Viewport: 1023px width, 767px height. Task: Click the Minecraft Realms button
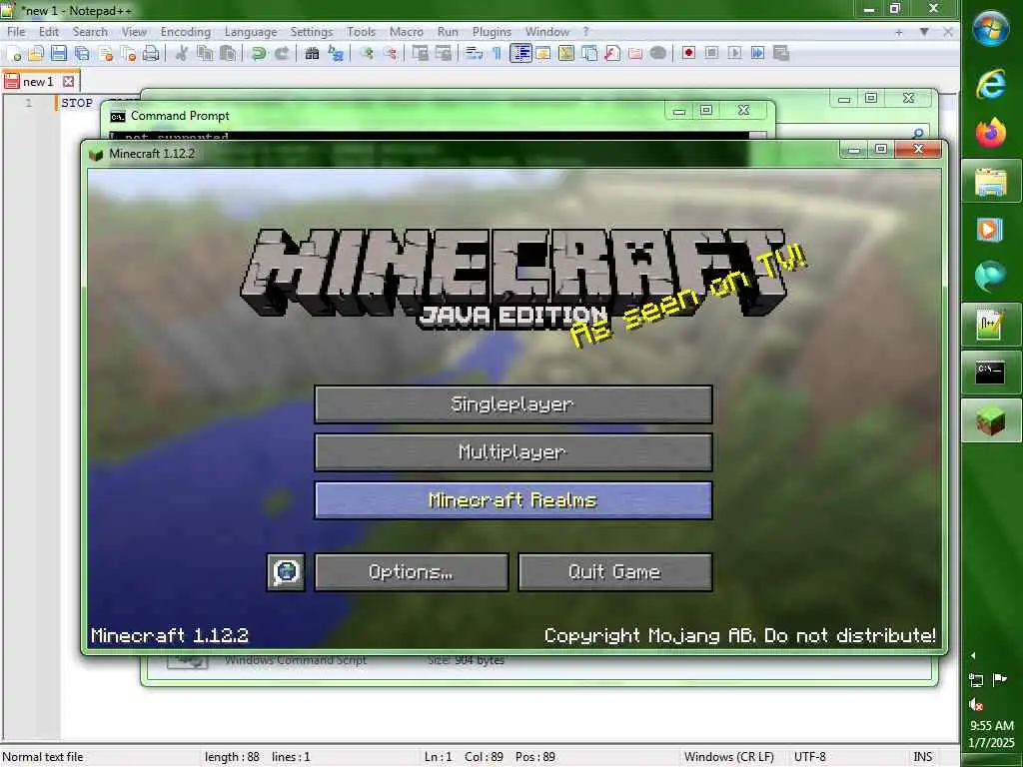tap(512, 500)
